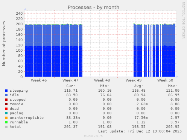Click the sleeping legend color swatch

coord(6,91)
